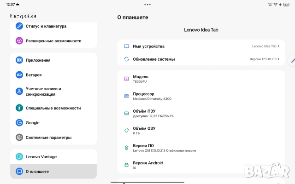This screenshot has width=295, height=184.
Task: Tap the Обновление системы row label
Action: (154, 59)
